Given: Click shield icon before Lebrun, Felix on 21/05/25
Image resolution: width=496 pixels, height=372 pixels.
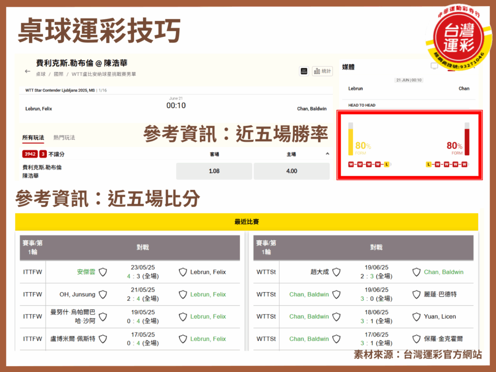Looking at the screenshot, I should (183, 294).
